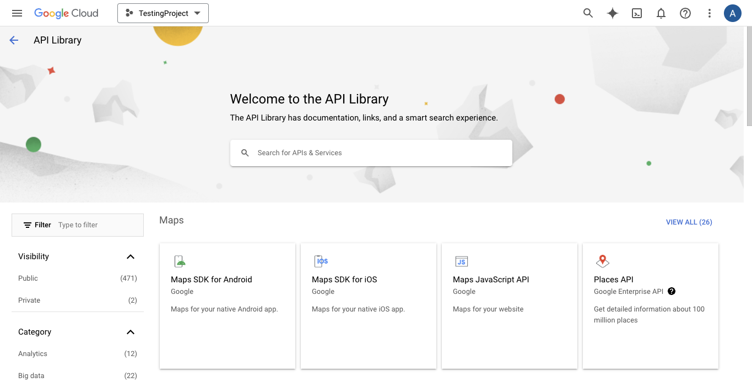This screenshot has width=752, height=388.
Task: Click the magnifier icon in API search box
Action: pos(245,153)
